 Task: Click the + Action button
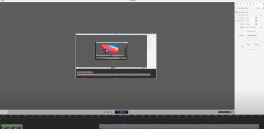(x=258, y=8)
